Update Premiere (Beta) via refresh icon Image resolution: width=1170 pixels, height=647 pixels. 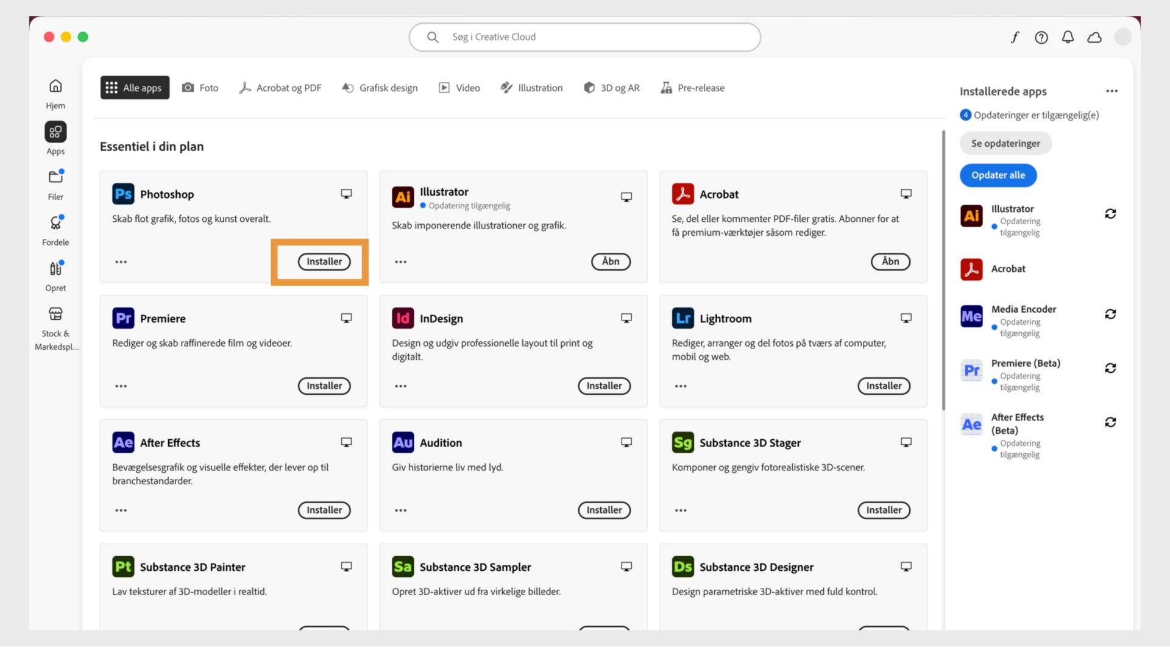coord(1110,369)
